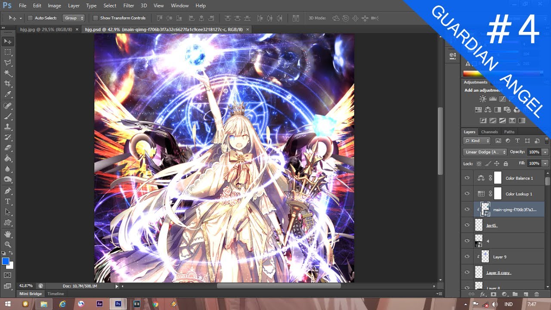The image size is (551, 310).
Task: Add a layer mask
Action: point(493,294)
